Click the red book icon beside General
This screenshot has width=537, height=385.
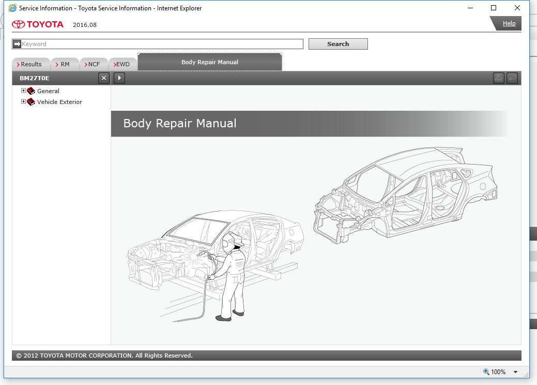31,91
